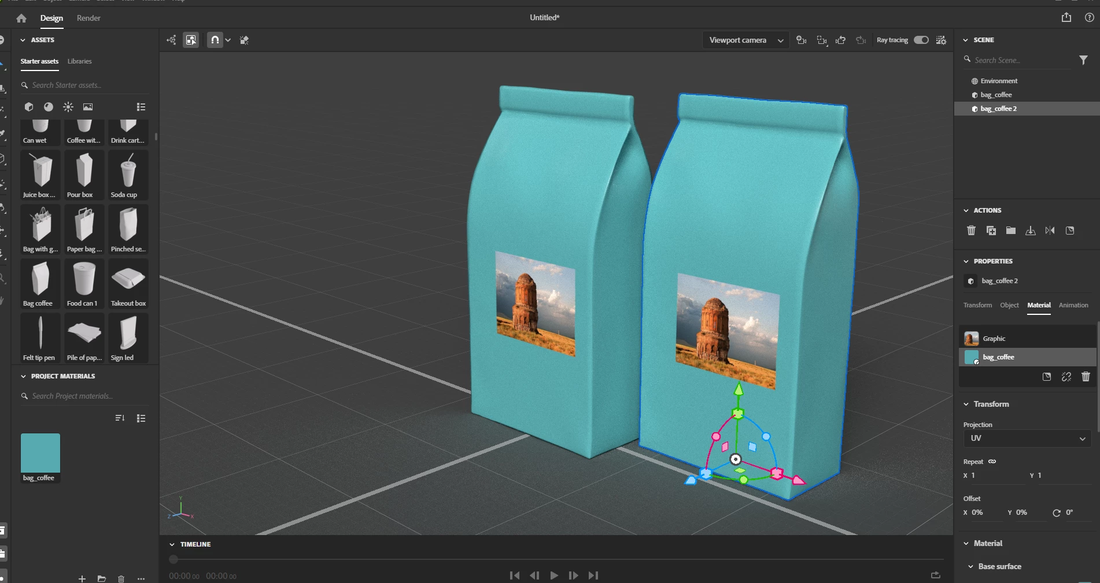Collapse the PROPERTIES panel
This screenshot has width=1100, height=583.
966,261
